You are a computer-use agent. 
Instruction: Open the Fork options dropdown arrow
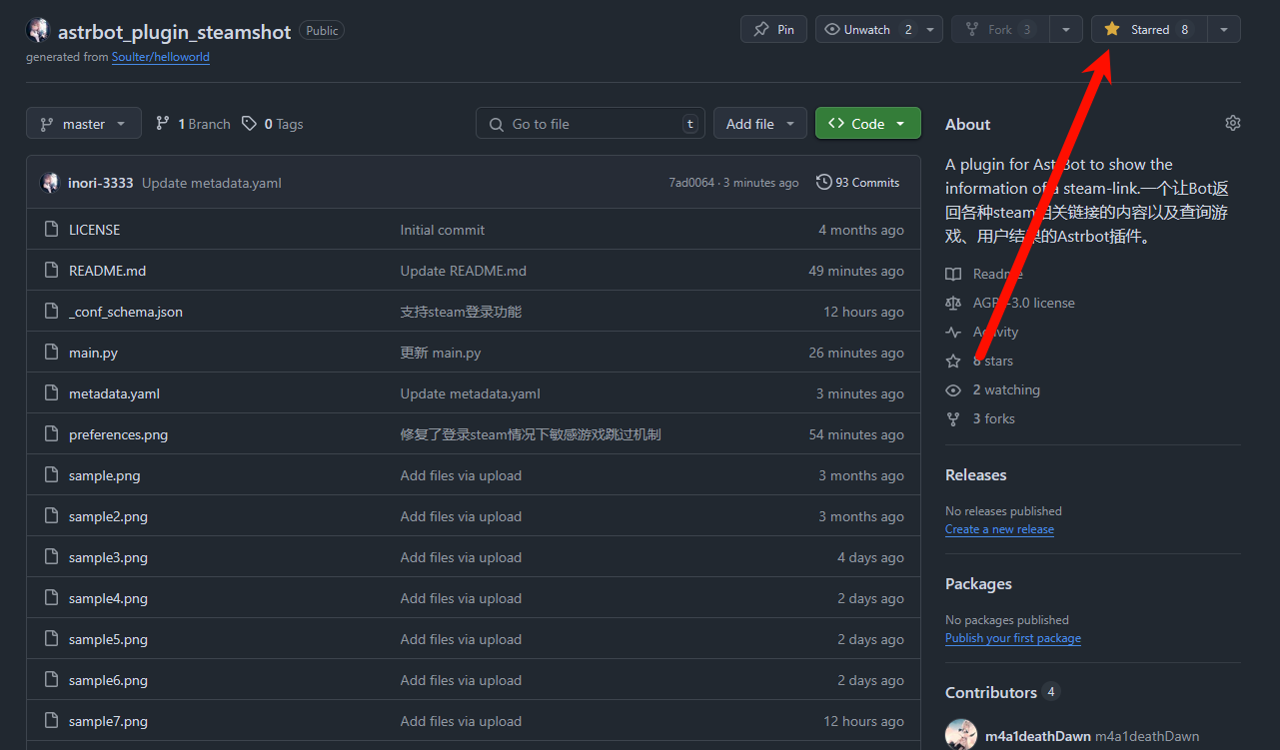(1067, 29)
